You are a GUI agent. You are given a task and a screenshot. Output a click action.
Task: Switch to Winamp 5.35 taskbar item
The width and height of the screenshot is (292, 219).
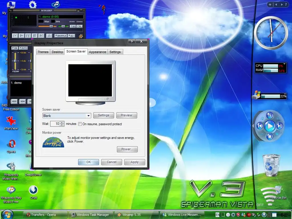pyautogui.click(x=137, y=215)
